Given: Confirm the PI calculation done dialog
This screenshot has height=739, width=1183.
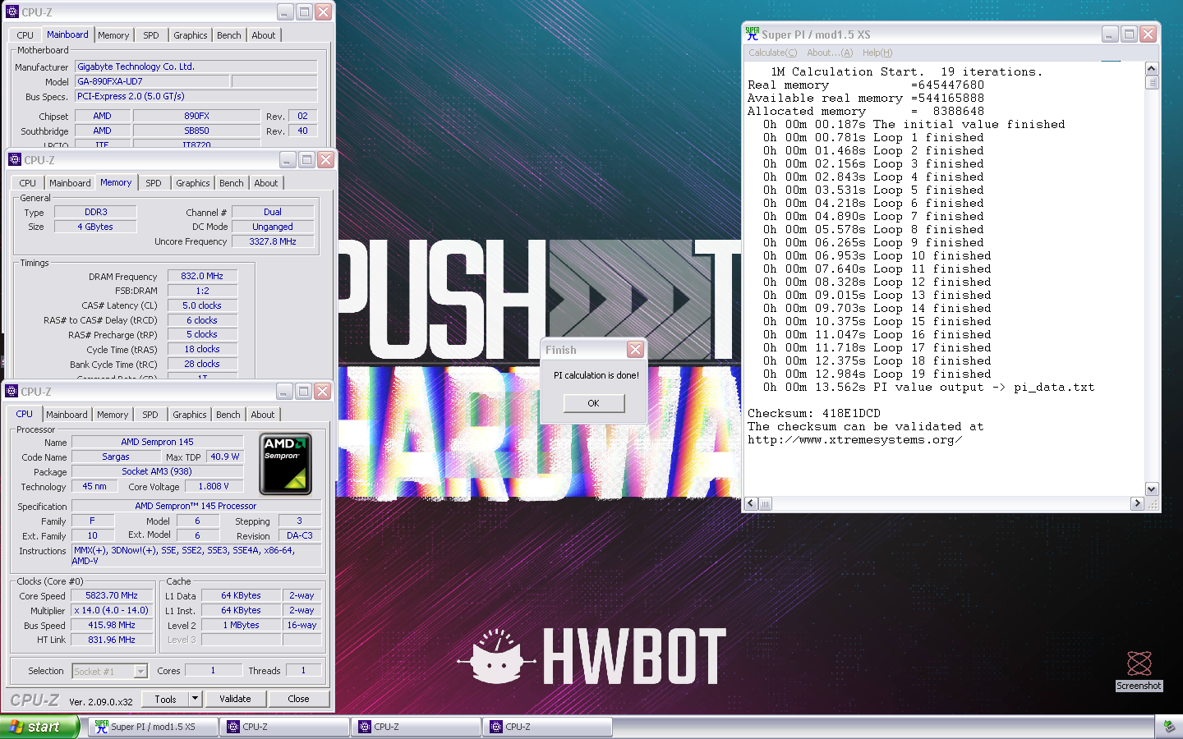Looking at the screenshot, I should 594,403.
